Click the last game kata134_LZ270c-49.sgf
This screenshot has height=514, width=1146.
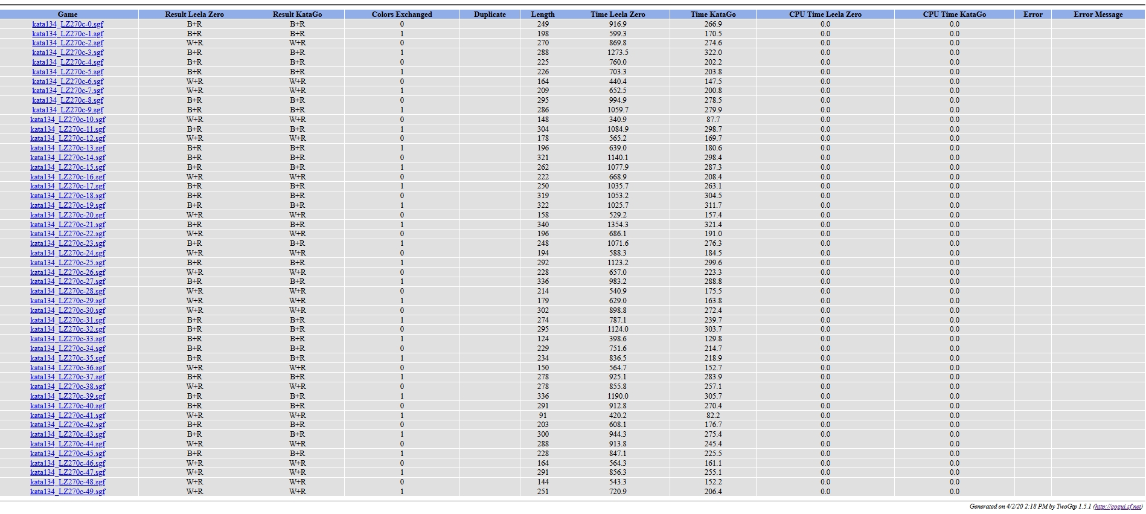(x=68, y=492)
